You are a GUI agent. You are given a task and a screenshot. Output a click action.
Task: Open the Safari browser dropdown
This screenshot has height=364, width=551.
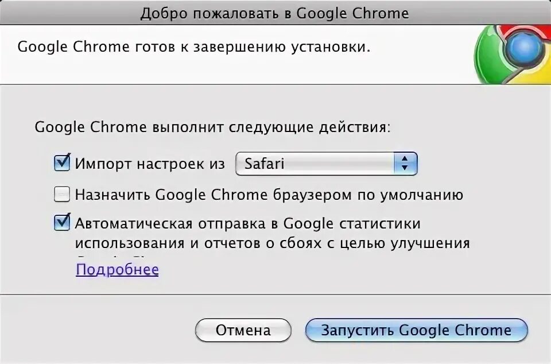point(327,164)
